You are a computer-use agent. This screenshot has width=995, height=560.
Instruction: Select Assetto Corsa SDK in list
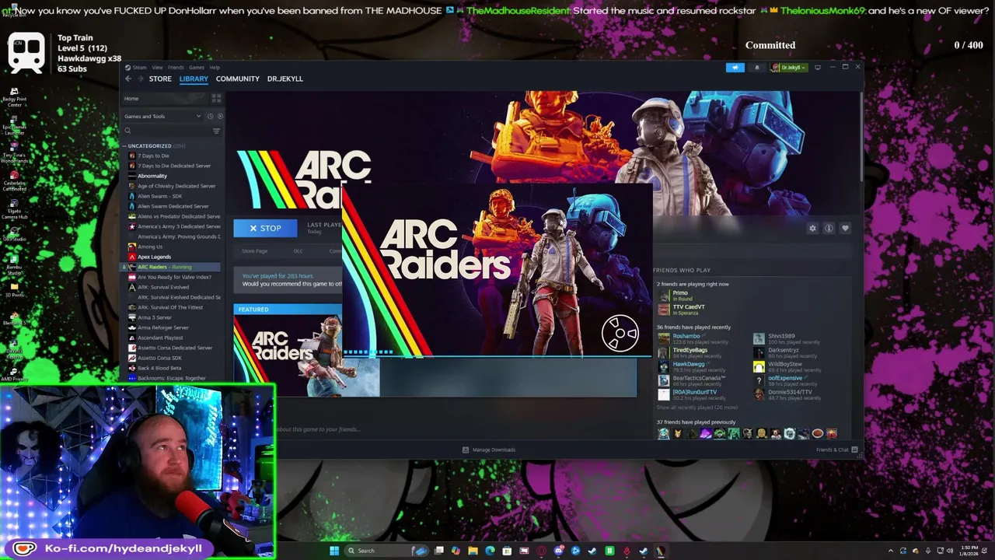click(159, 358)
